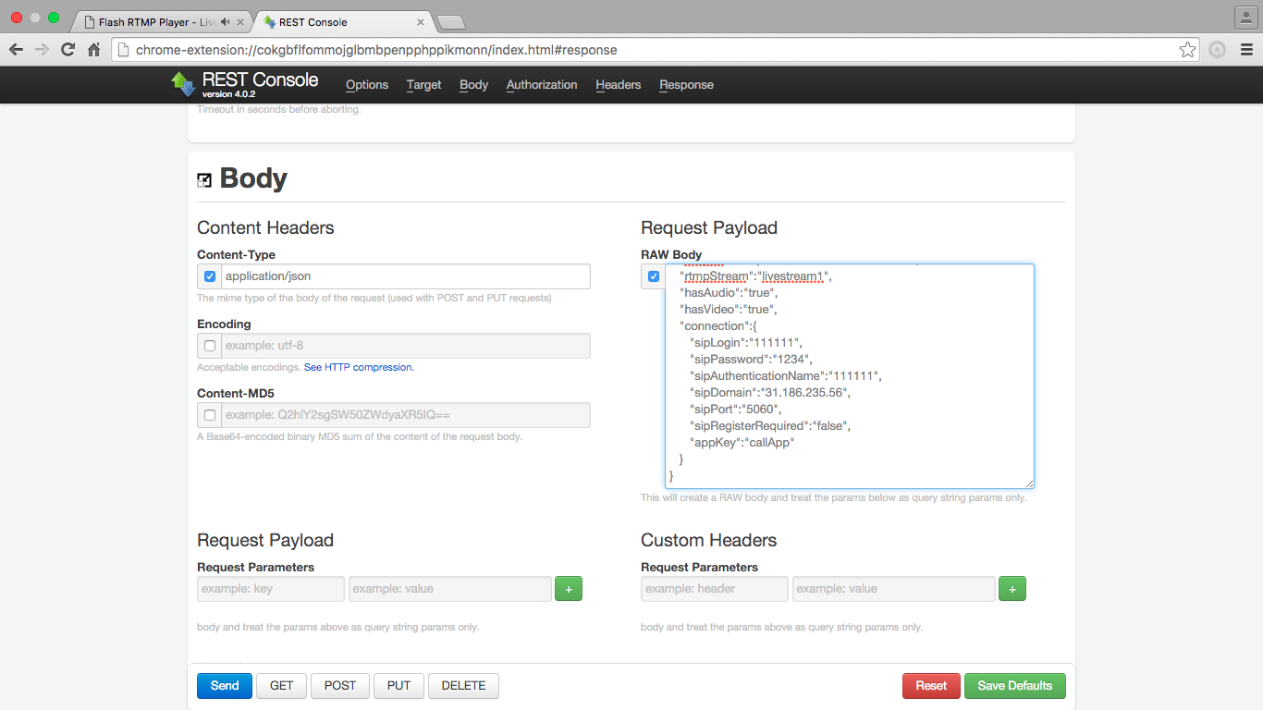This screenshot has width=1263, height=710.
Task: Click the PUT button
Action: [x=399, y=686]
